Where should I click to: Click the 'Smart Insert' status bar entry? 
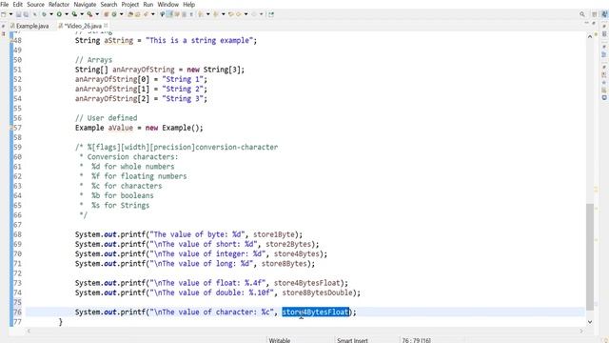(352, 340)
